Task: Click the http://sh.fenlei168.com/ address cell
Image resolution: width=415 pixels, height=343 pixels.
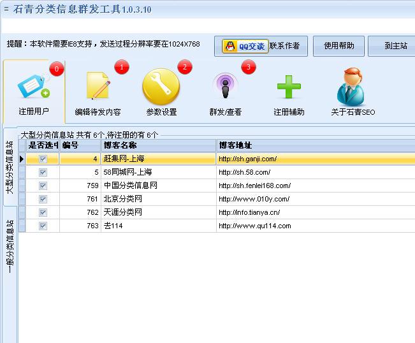Action: point(316,186)
